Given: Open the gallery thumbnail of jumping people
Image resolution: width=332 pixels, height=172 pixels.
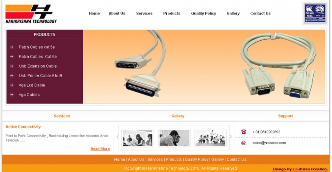Looking at the screenshot, I should [x=210, y=138].
